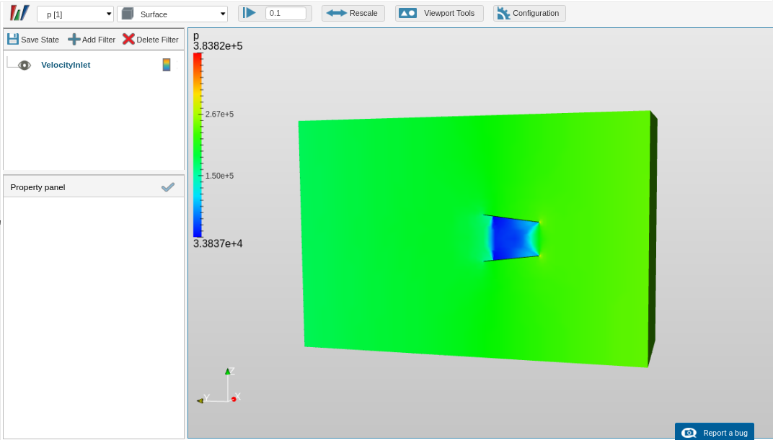Click the ParaView logo icon
Image resolution: width=773 pixels, height=440 pixels.
pos(19,13)
